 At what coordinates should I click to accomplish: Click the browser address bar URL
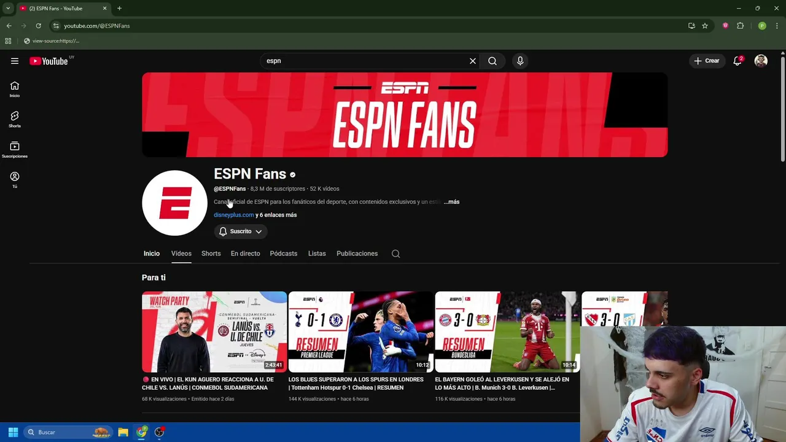click(97, 26)
